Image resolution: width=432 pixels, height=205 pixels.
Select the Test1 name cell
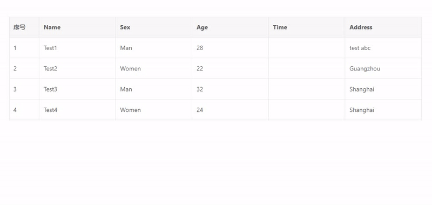click(77, 48)
